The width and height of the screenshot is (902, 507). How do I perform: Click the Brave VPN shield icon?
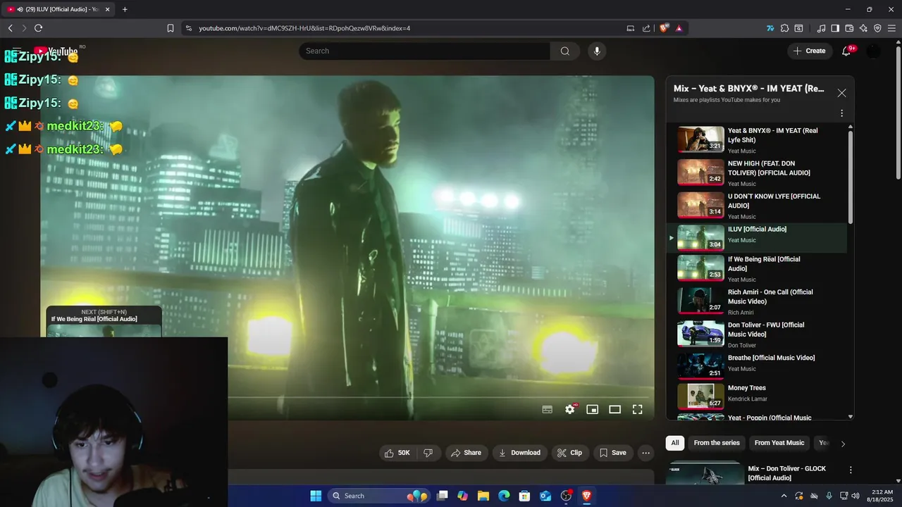[x=877, y=28]
